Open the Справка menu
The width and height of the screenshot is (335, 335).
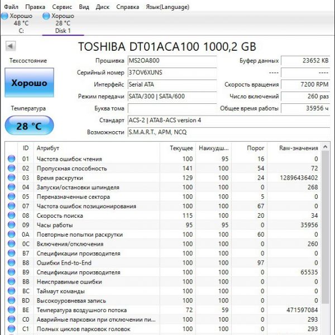click(127, 7)
